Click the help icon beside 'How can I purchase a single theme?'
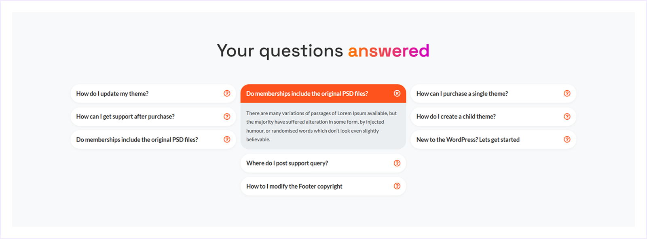Viewport: 647px width, 239px height. 567,93
